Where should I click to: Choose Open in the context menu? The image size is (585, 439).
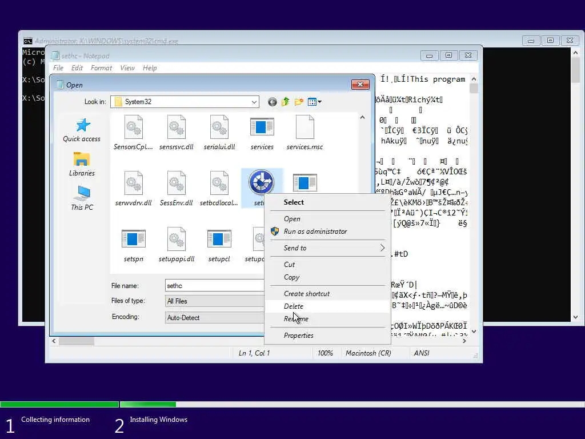327,219
